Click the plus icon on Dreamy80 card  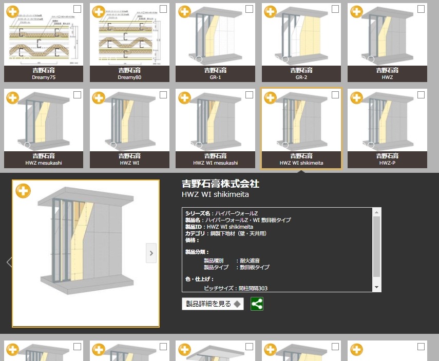click(x=99, y=12)
